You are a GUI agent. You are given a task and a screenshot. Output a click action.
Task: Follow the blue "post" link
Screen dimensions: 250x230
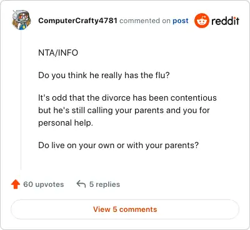tap(181, 21)
